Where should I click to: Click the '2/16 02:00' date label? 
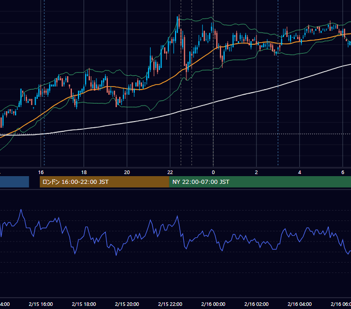click(257, 304)
